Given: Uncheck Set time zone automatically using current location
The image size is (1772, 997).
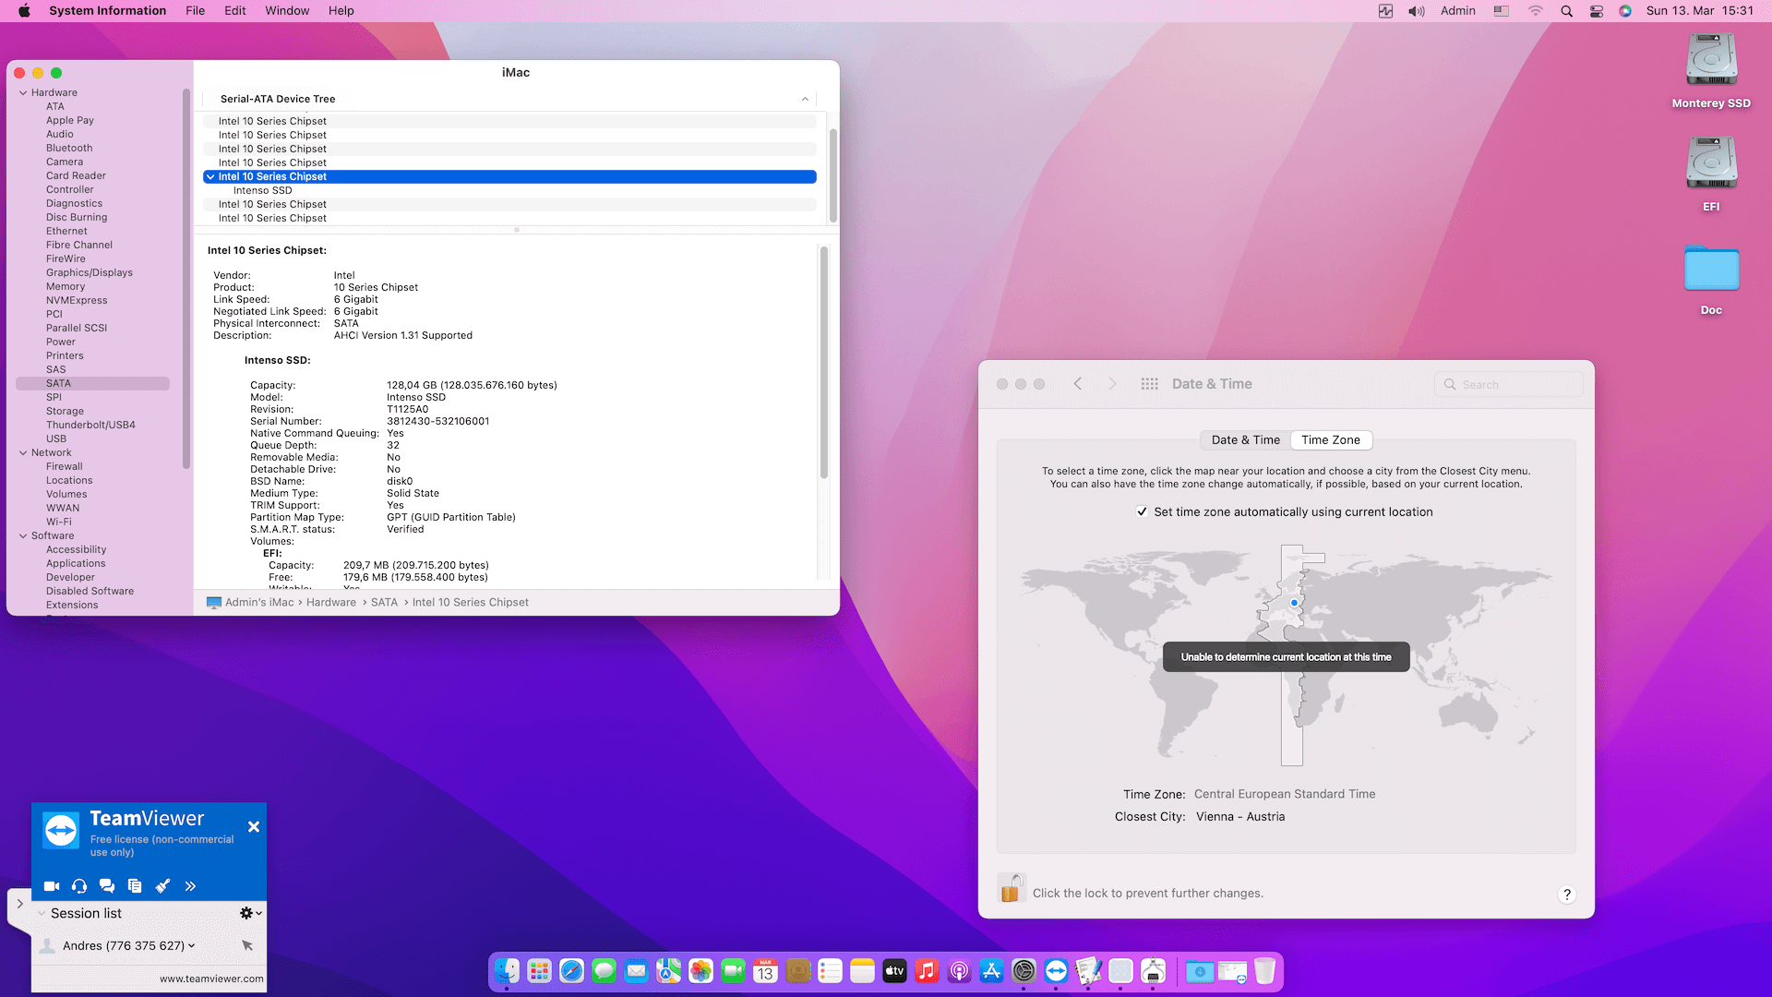Looking at the screenshot, I should (1143, 511).
